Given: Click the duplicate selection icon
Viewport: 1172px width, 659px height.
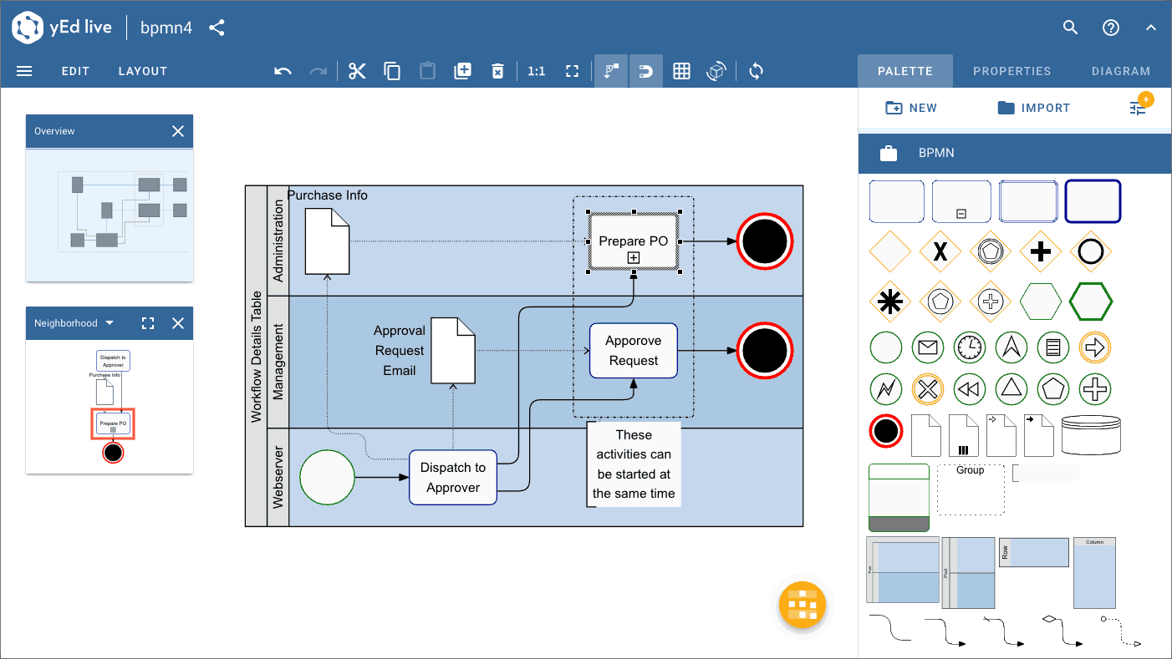Looking at the screenshot, I should [462, 71].
